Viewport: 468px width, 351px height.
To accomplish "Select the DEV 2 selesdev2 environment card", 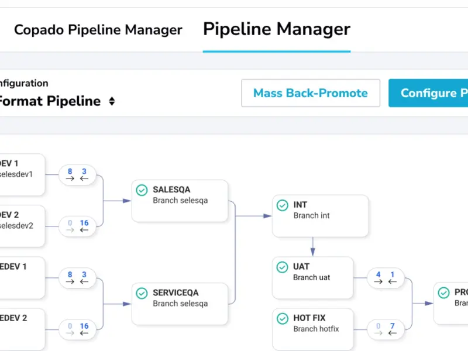I will (22, 226).
